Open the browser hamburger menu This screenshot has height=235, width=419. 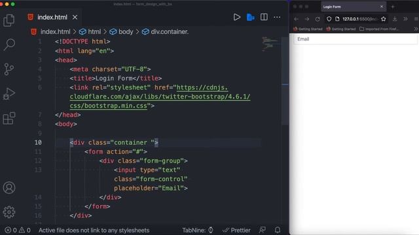coord(416,19)
